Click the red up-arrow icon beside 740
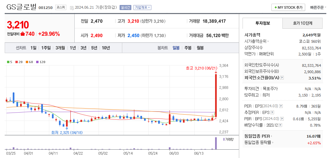The height and width of the screenshot is (158, 331). tap(22, 34)
